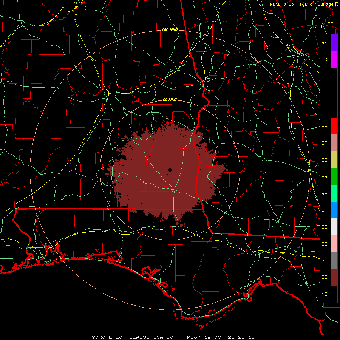Click the GR pink-brown legend swatch
Screen dimensions: 340x340
click(x=334, y=143)
